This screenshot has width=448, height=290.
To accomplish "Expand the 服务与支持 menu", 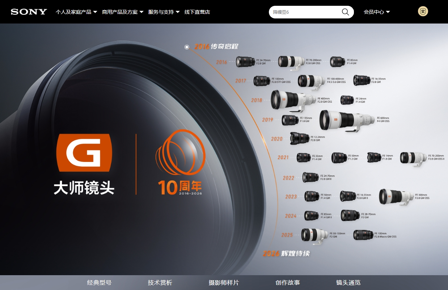I will [164, 12].
